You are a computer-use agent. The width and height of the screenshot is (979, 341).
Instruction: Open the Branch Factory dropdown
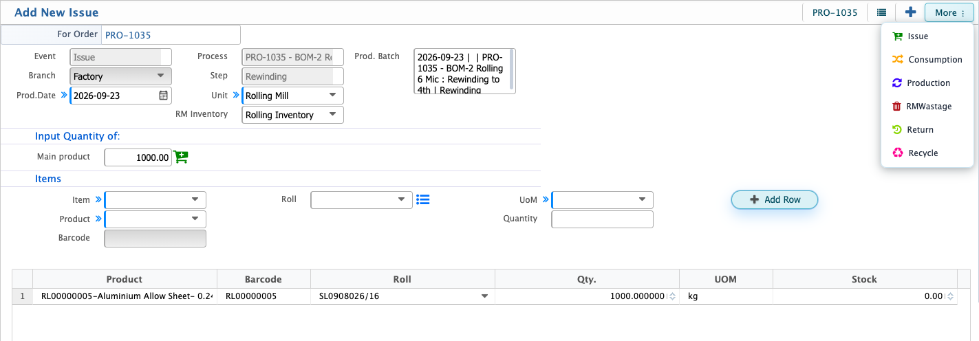coord(120,76)
